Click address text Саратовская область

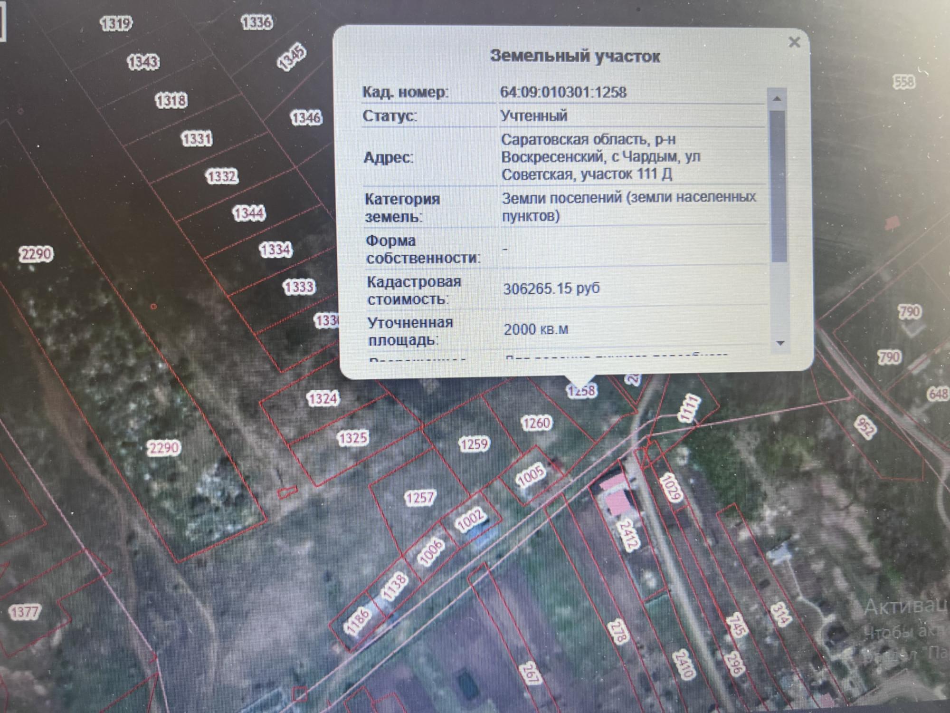[574, 140]
